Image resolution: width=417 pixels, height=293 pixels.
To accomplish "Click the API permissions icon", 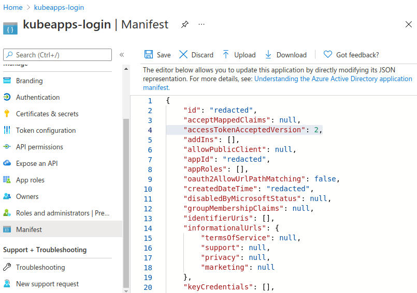I will pos(7,147).
